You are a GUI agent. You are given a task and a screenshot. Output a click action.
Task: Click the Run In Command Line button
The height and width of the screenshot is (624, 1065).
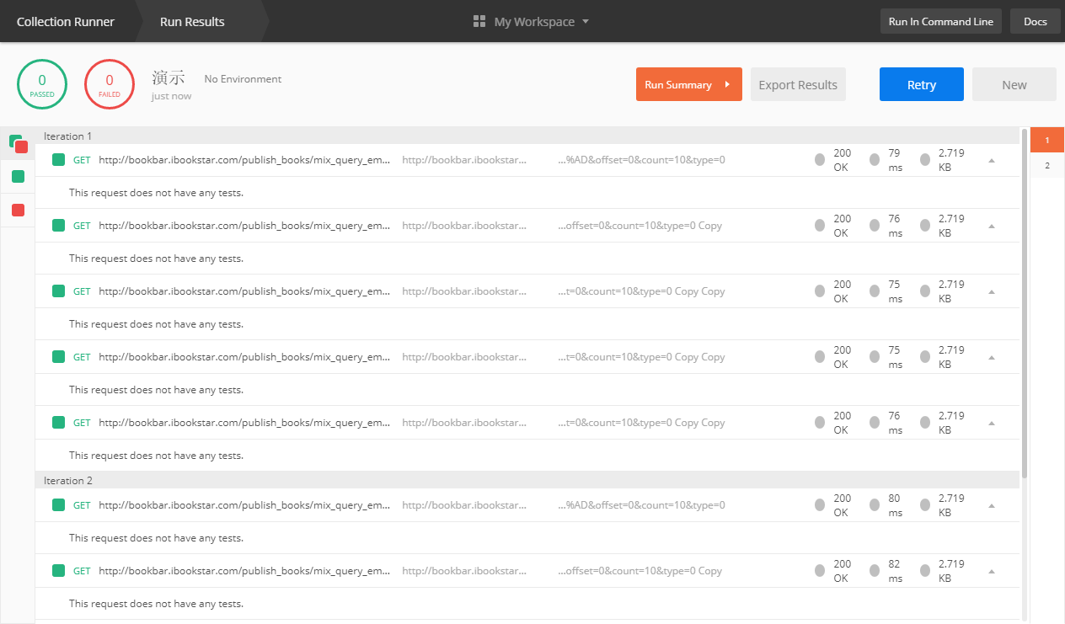coord(940,22)
